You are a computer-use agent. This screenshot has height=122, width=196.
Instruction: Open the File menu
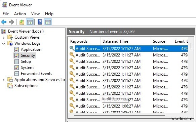coord(6,14)
